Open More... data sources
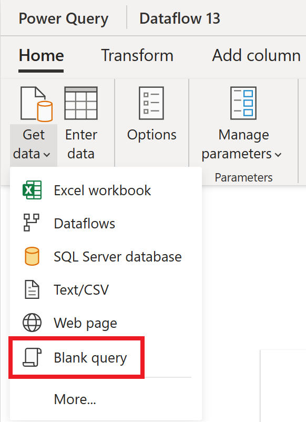 coord(106,399)
